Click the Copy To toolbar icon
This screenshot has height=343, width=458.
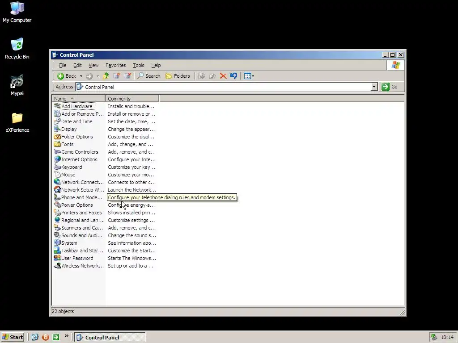pyautogui.click(x=212, y=76)
